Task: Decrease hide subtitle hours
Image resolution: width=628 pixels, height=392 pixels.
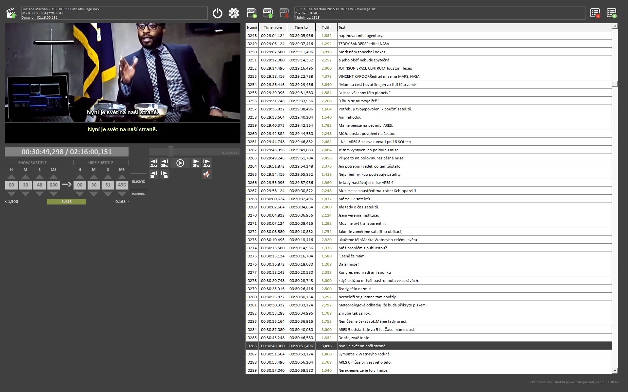Action: [x=80, y=194]
